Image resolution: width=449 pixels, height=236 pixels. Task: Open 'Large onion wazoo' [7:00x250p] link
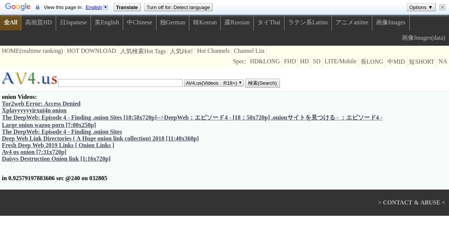(x=49, y=125)
